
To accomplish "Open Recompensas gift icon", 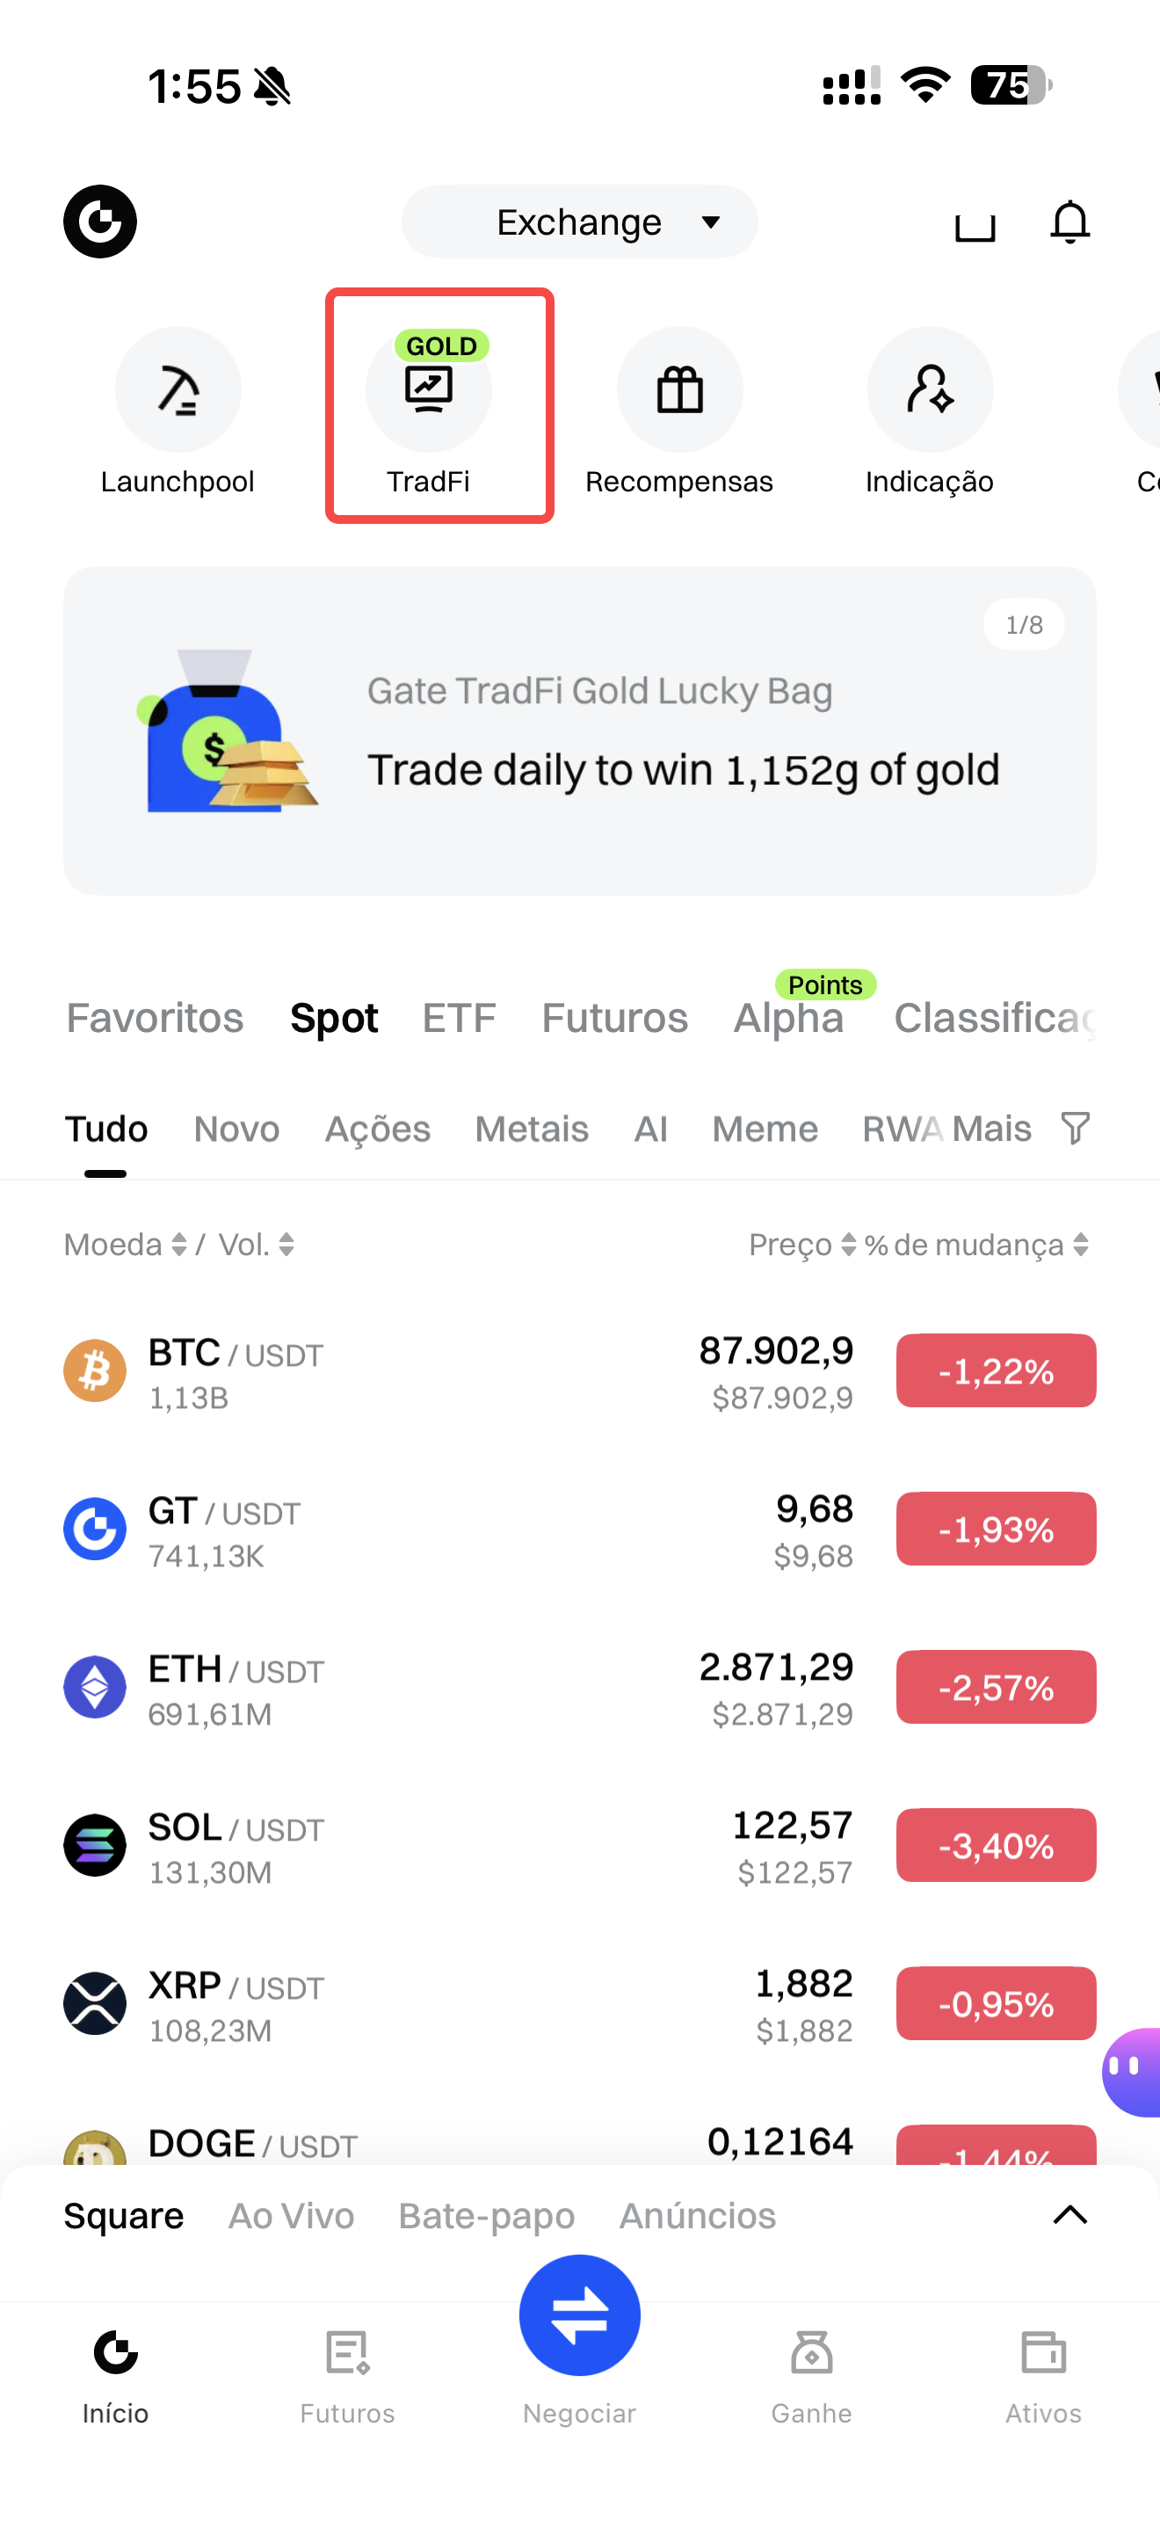I will pyautogui.click(x=680, y=412).
